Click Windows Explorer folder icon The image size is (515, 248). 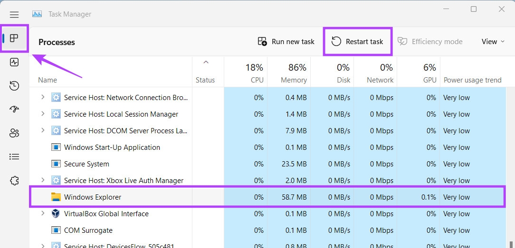click(56, 197)
